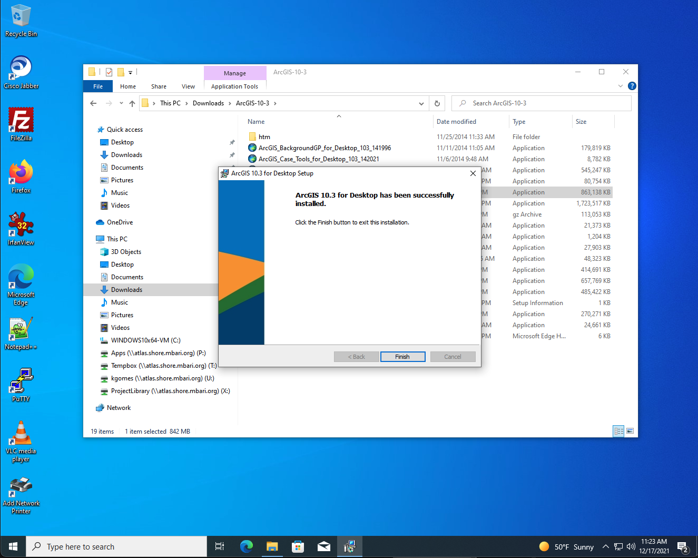The image size is (698, 558).
Task: Select Notepad++ desktop icon
Action: pos(21,333)
